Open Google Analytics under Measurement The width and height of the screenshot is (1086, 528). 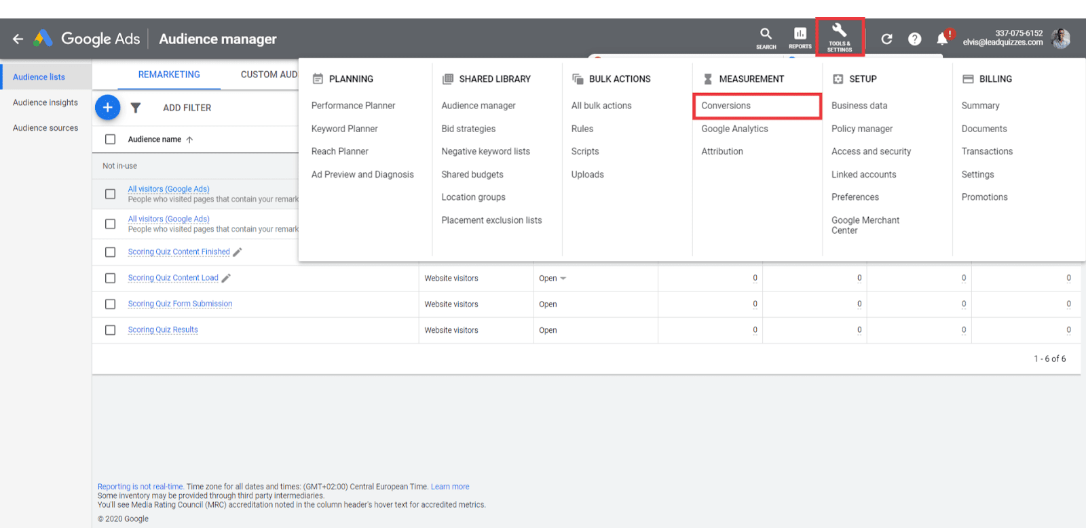coord(735,129)
